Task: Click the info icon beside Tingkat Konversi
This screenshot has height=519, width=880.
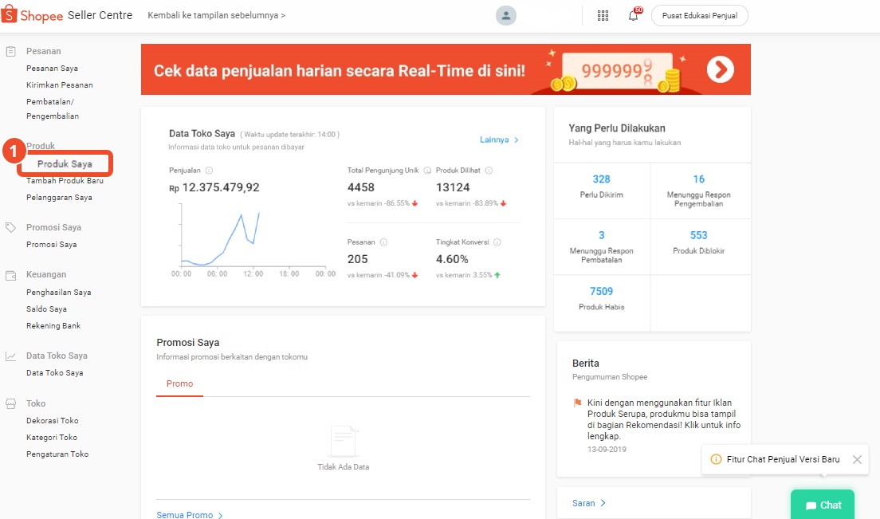Action: pyautogui.click(x=497, y=242)
